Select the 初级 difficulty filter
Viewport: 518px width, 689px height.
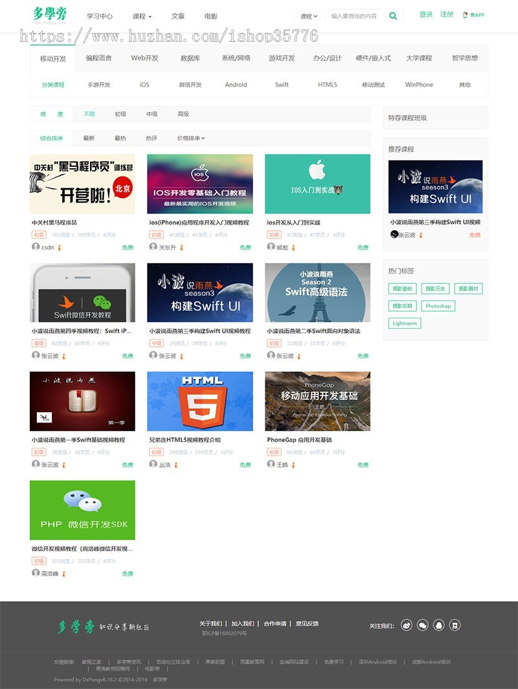coord(120,113)
